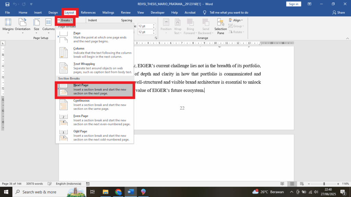Click the 116% zoom level
This screenshot has height=197, width=351.
pyautogui.click(x=346, y=184)
